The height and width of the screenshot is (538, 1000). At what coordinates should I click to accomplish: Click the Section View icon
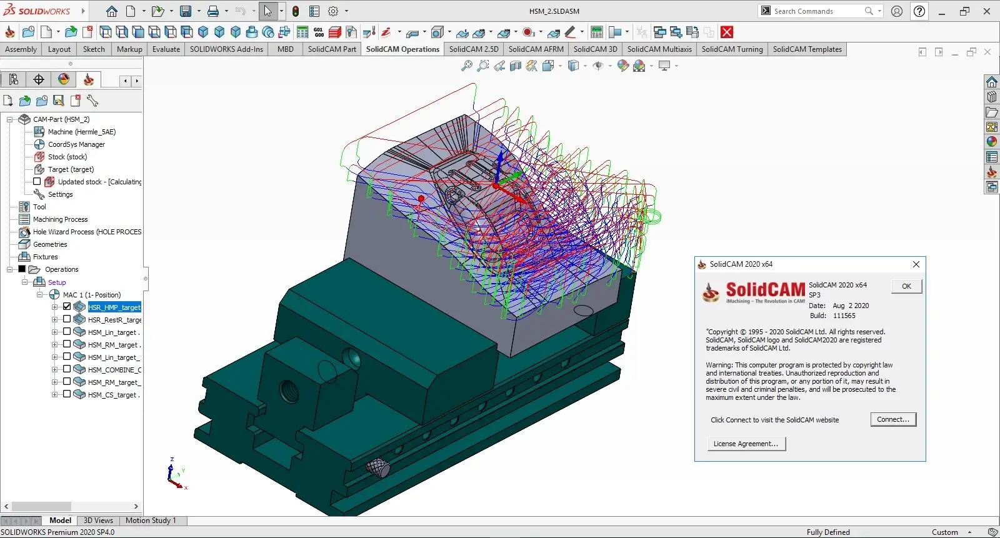(x=515, y=66)
